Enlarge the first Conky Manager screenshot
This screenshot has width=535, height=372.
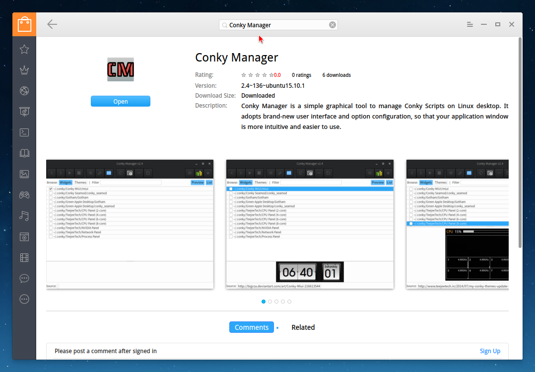pyautogui.click(x=130, y=224)
